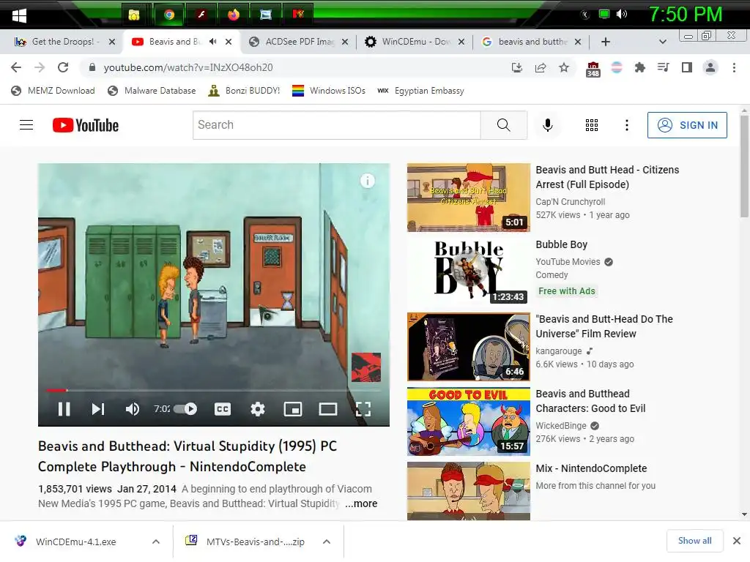The width and height of the screenshot is (750, 562).
Task: Click the video progress bar
Action: [x=214, y=391]
